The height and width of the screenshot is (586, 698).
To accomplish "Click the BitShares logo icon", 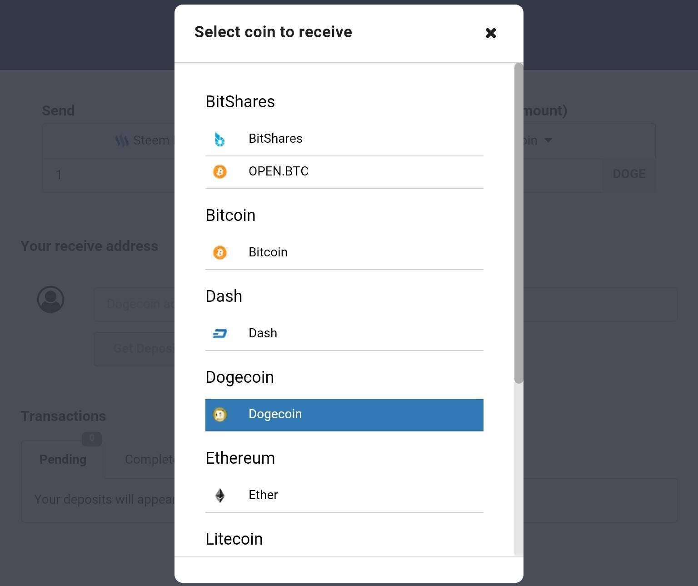I will click(x=220, y=139).
